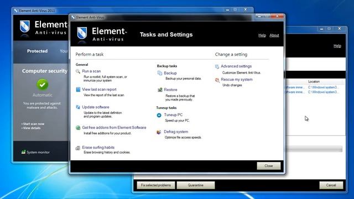Screen dimensions: 354x199
Task: Click 'Speed up your PC.' description
Action: (x=177, y=121)
